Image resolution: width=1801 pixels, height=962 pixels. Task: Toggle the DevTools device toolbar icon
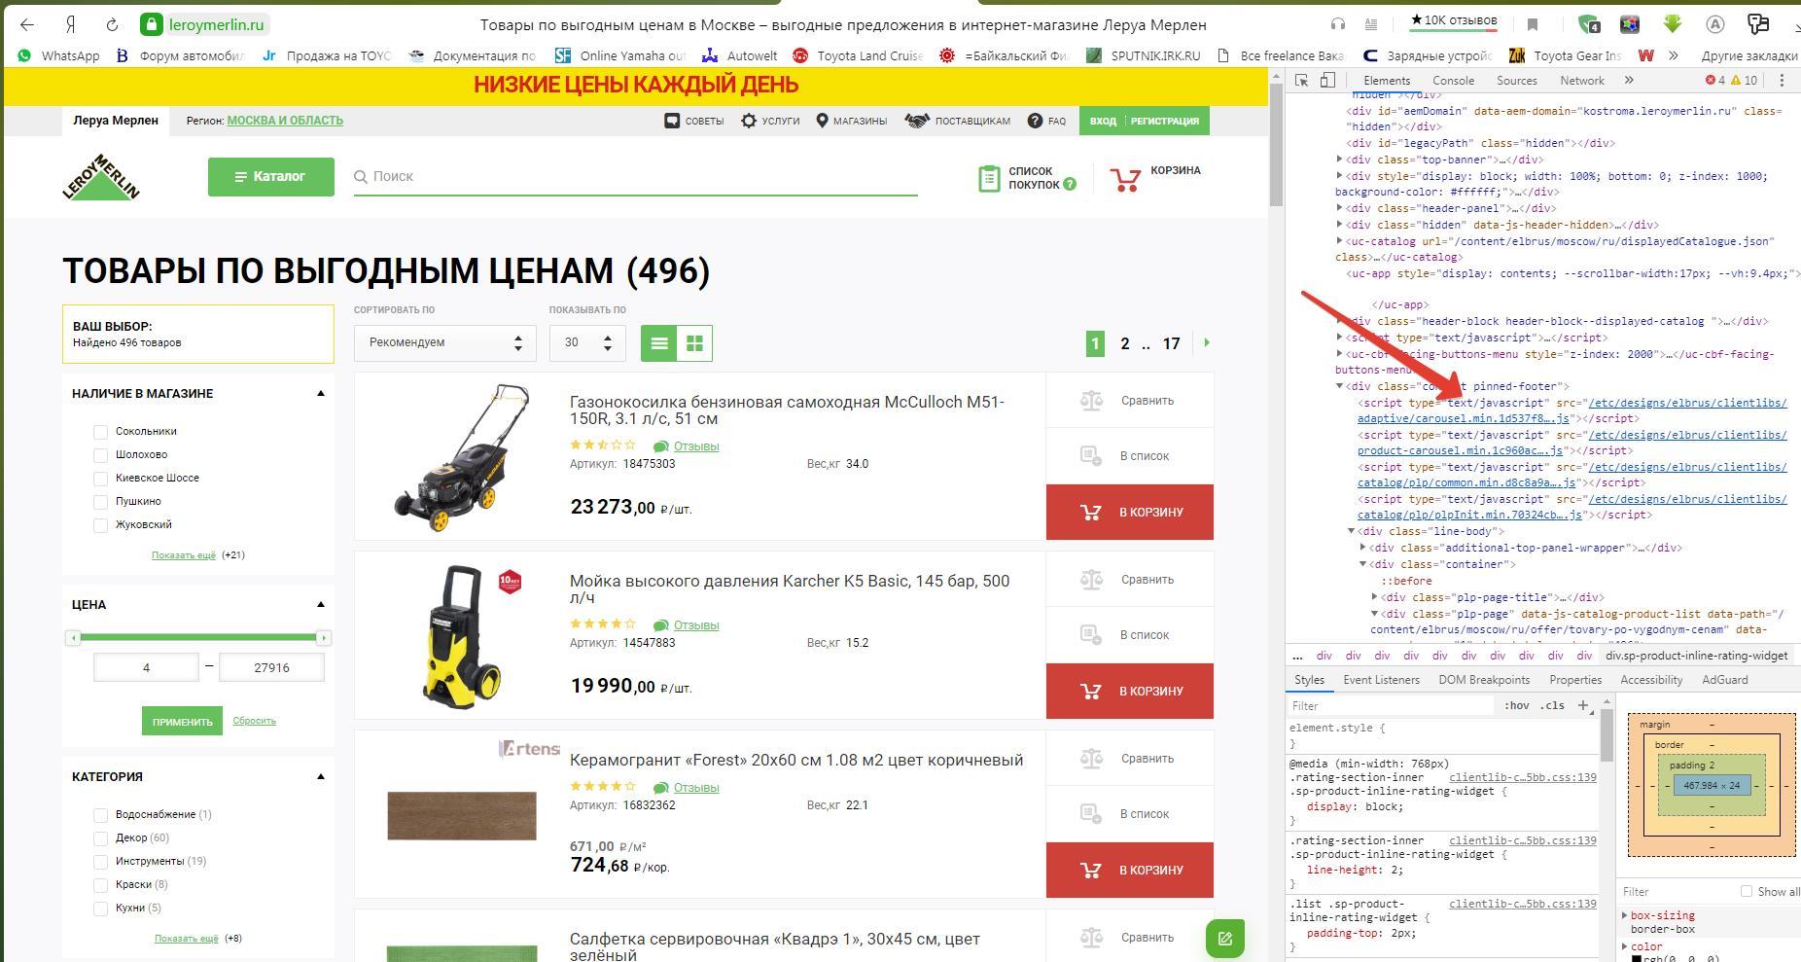pos(1327,81)
